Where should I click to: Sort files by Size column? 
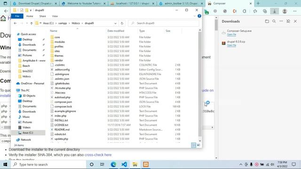click(168, 31)
